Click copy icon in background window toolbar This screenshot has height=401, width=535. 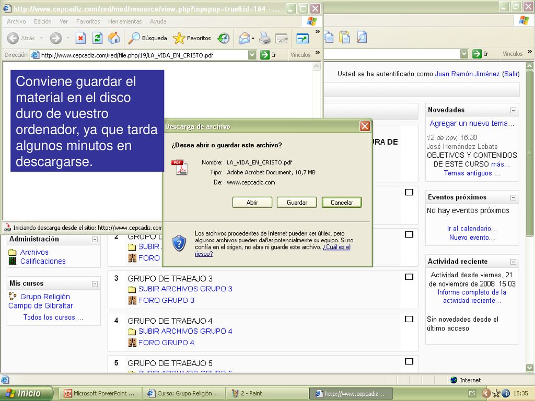[x=329, y=37]
